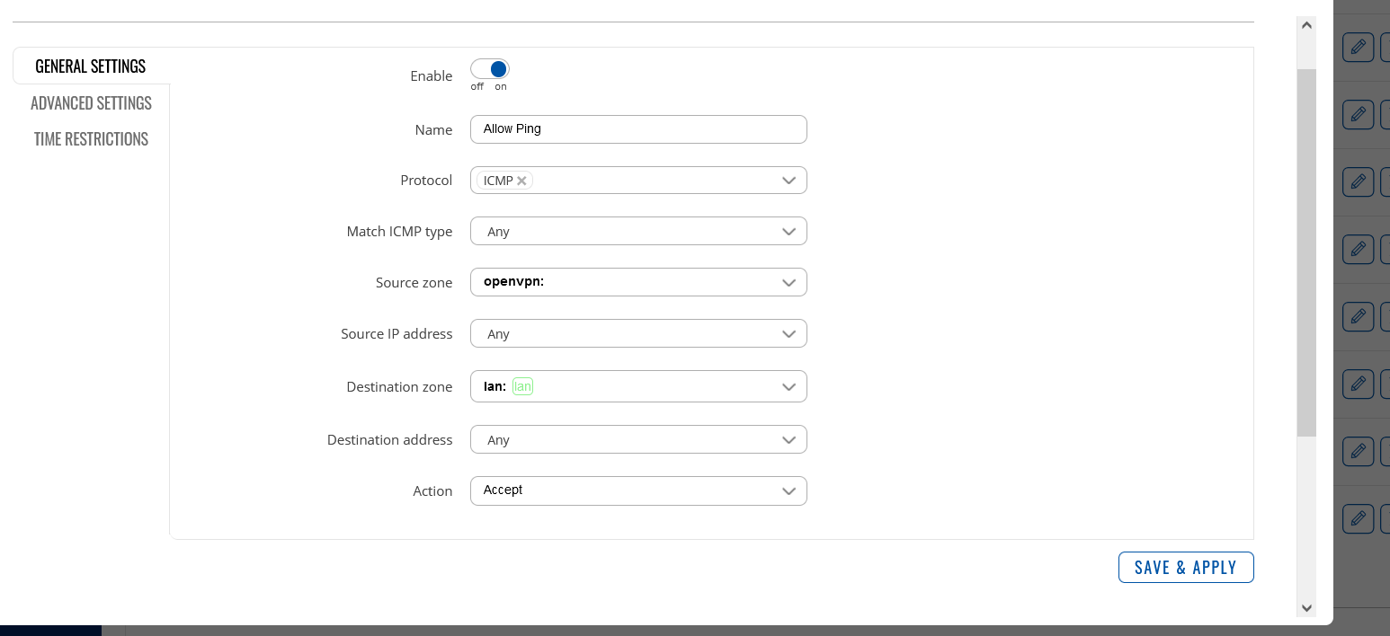
Task: Toggle the Enable switch off
Action: click(x=490, y=69)
